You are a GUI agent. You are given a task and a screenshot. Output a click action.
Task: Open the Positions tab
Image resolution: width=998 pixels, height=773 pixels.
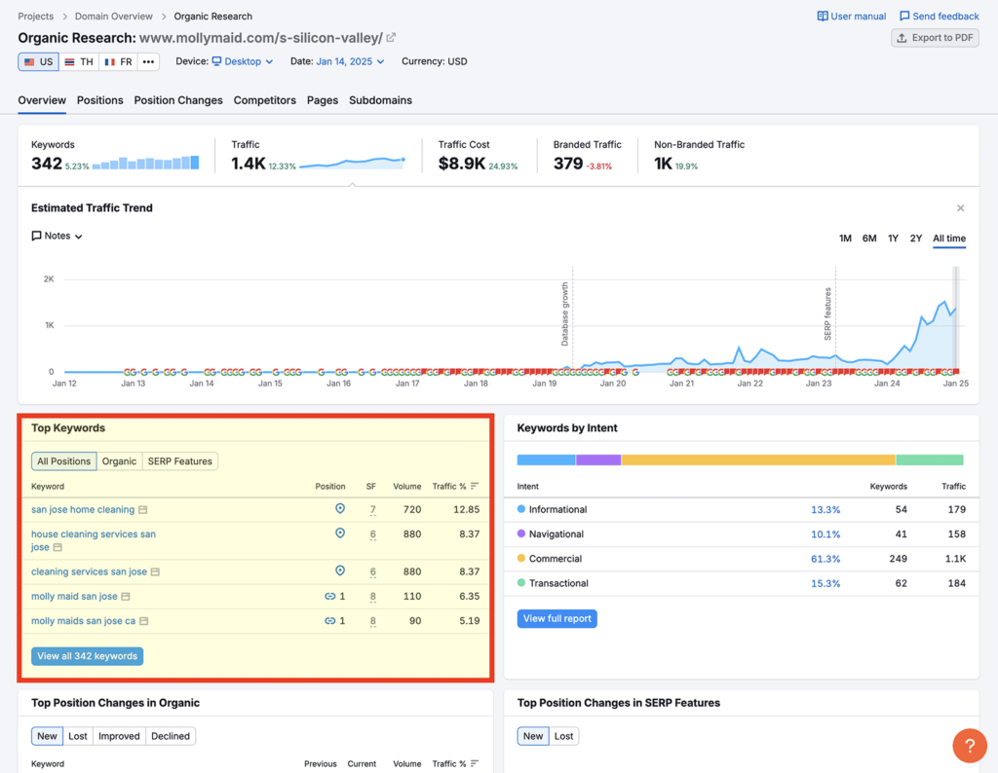100,100
